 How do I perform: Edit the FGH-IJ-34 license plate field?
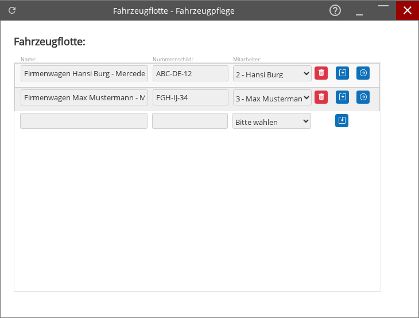190,97
